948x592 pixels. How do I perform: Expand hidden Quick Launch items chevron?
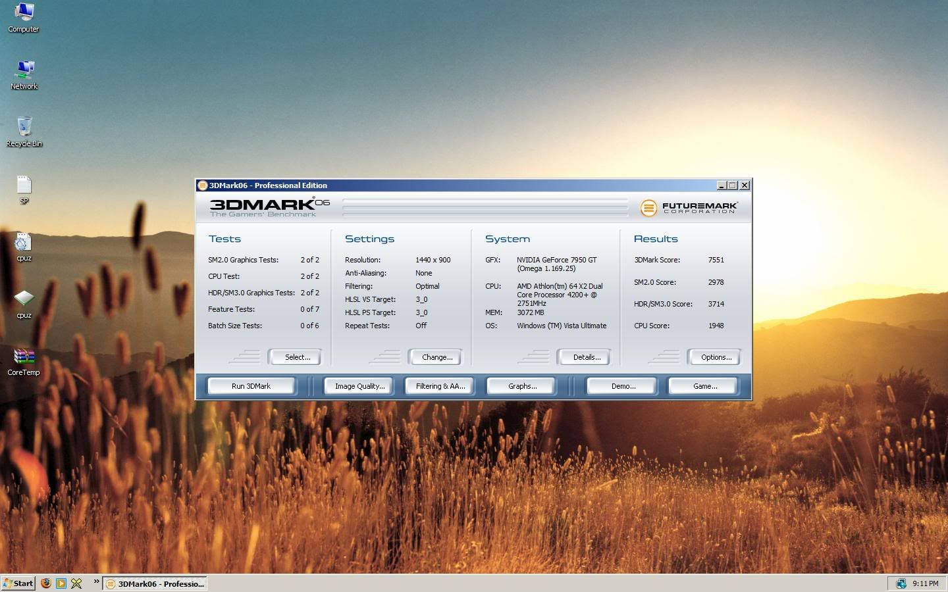(x=96, y=581)
